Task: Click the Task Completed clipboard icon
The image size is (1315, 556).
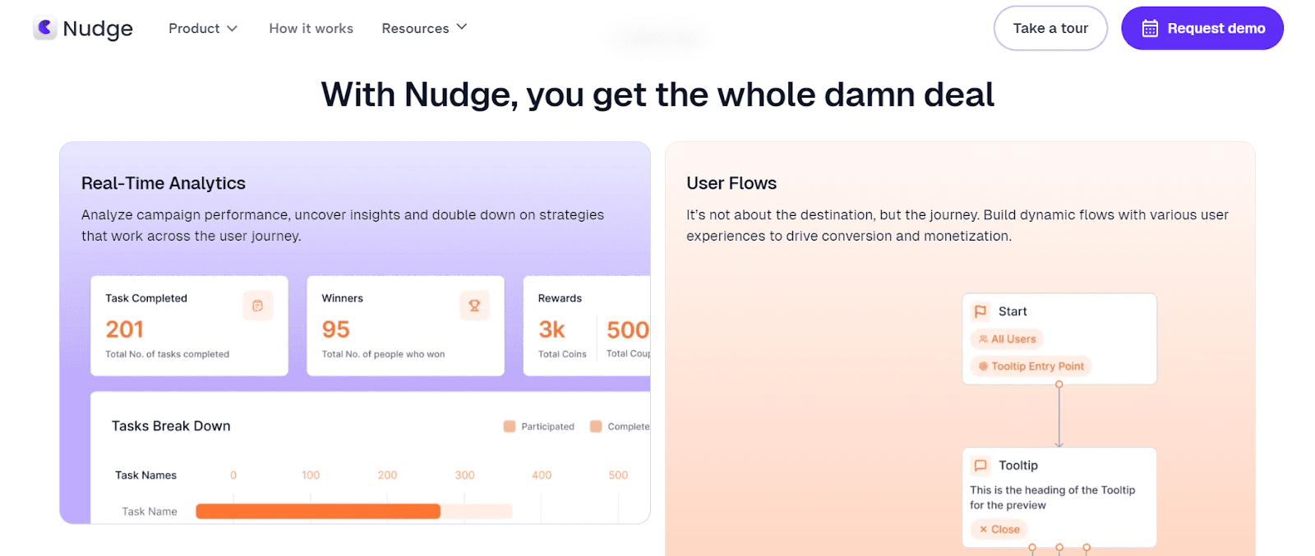Action: pyautogui.click(x=257, y=306)
